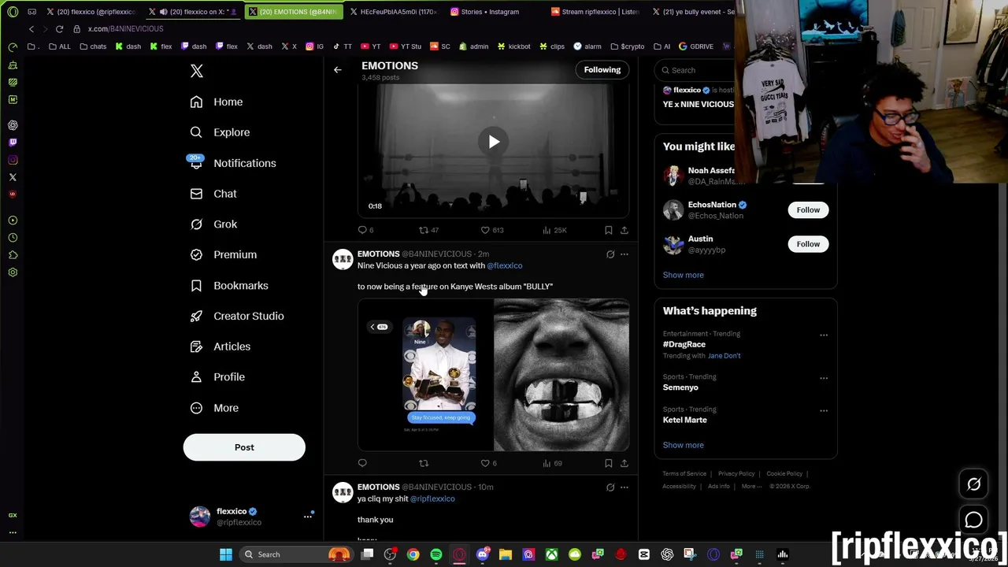Open more options on the 10m-old post

624,487
